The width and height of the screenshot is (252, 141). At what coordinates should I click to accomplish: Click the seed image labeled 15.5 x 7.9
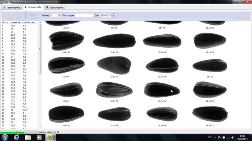point(210,90)
